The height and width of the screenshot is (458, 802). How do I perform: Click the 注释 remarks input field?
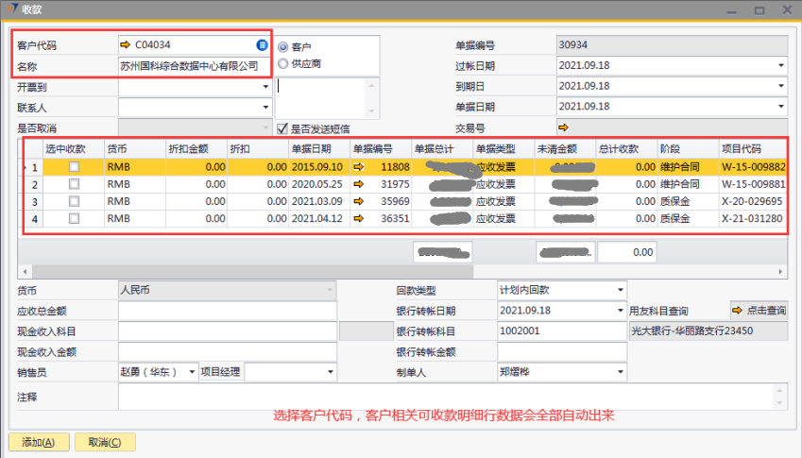452,397
